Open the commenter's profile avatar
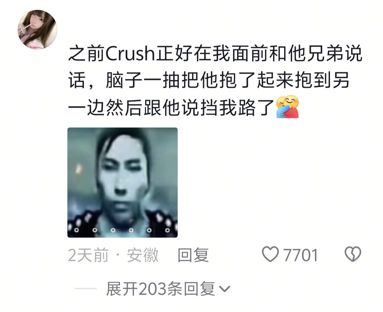This screenshot has width=383, height=312. [37, 30]
